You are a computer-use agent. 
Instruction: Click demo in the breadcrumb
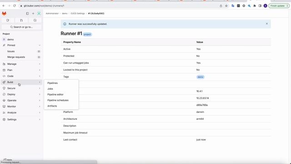65,13
